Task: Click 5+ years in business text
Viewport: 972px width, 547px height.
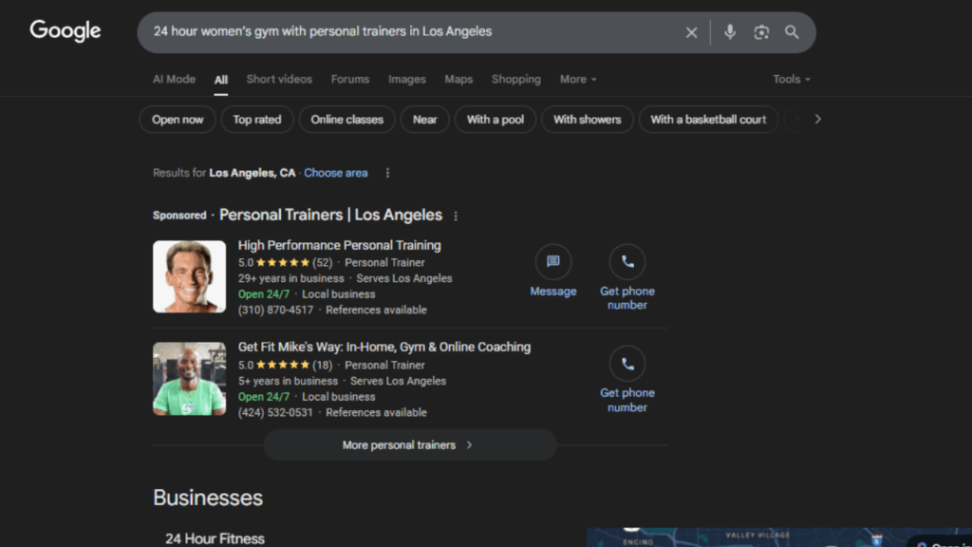Action: (x=288, y=381)
